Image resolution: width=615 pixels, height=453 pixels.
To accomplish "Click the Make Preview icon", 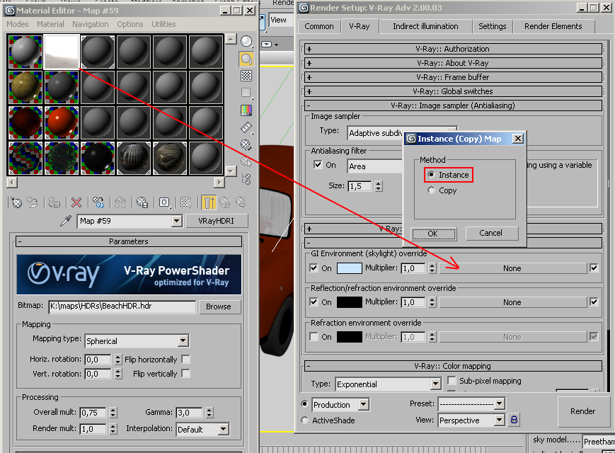I will (246, 128).
